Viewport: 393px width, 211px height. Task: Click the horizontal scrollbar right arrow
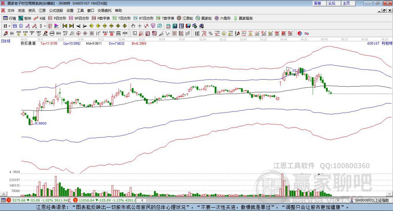(x=338, y=200)
